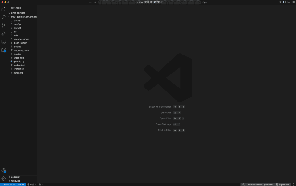Open the Remote Explorer icon
The height and width of the screenshot is (186, 296).
(x=3, y=42)
